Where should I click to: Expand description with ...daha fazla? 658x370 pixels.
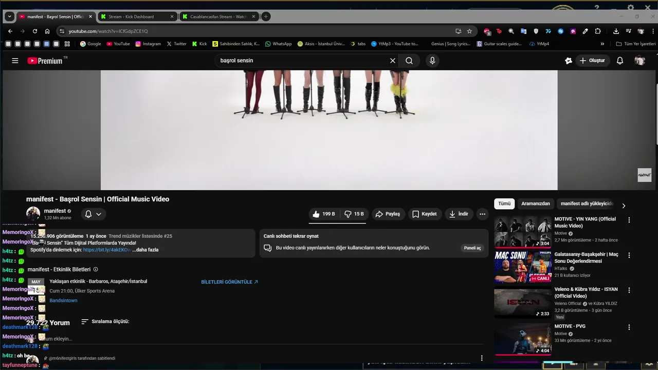145,250
